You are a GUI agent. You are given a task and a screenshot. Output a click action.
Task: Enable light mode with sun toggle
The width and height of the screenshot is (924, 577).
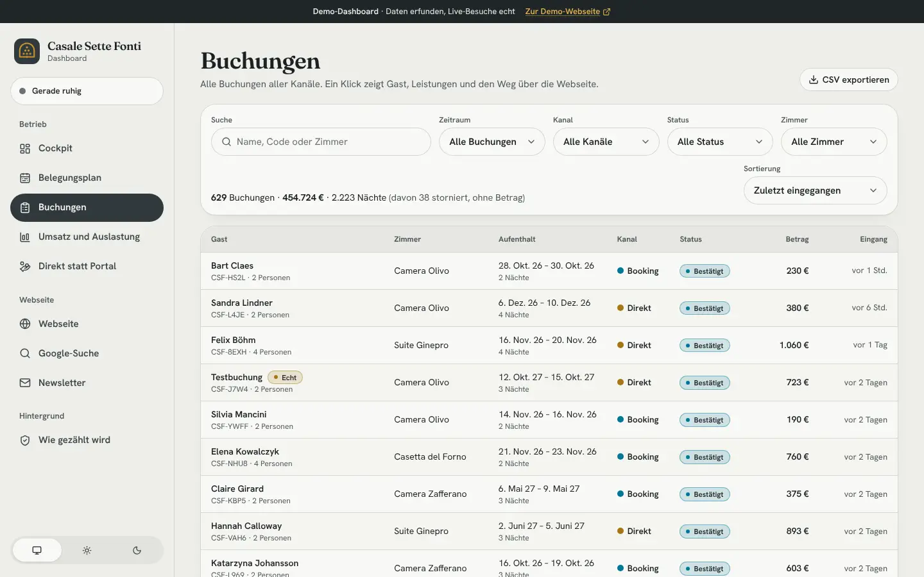click(87, 550)
